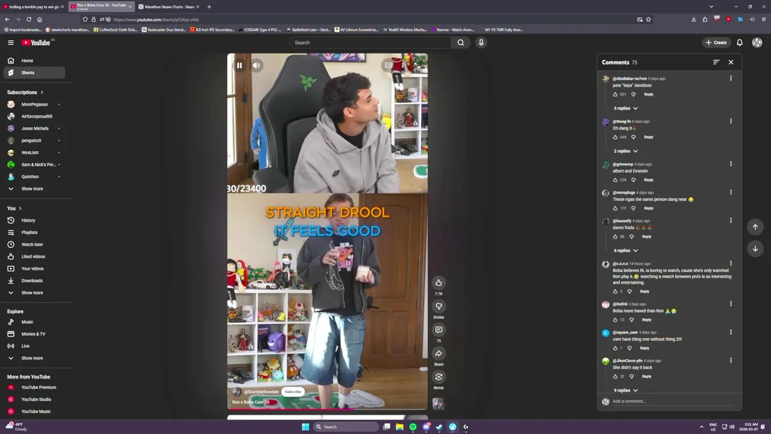
Task: Like the "pete 'lays' davidson" comment
Action: 615,94
